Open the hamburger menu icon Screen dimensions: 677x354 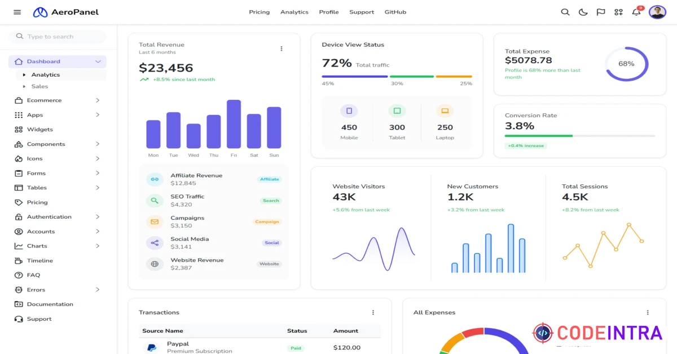point(17,12)
